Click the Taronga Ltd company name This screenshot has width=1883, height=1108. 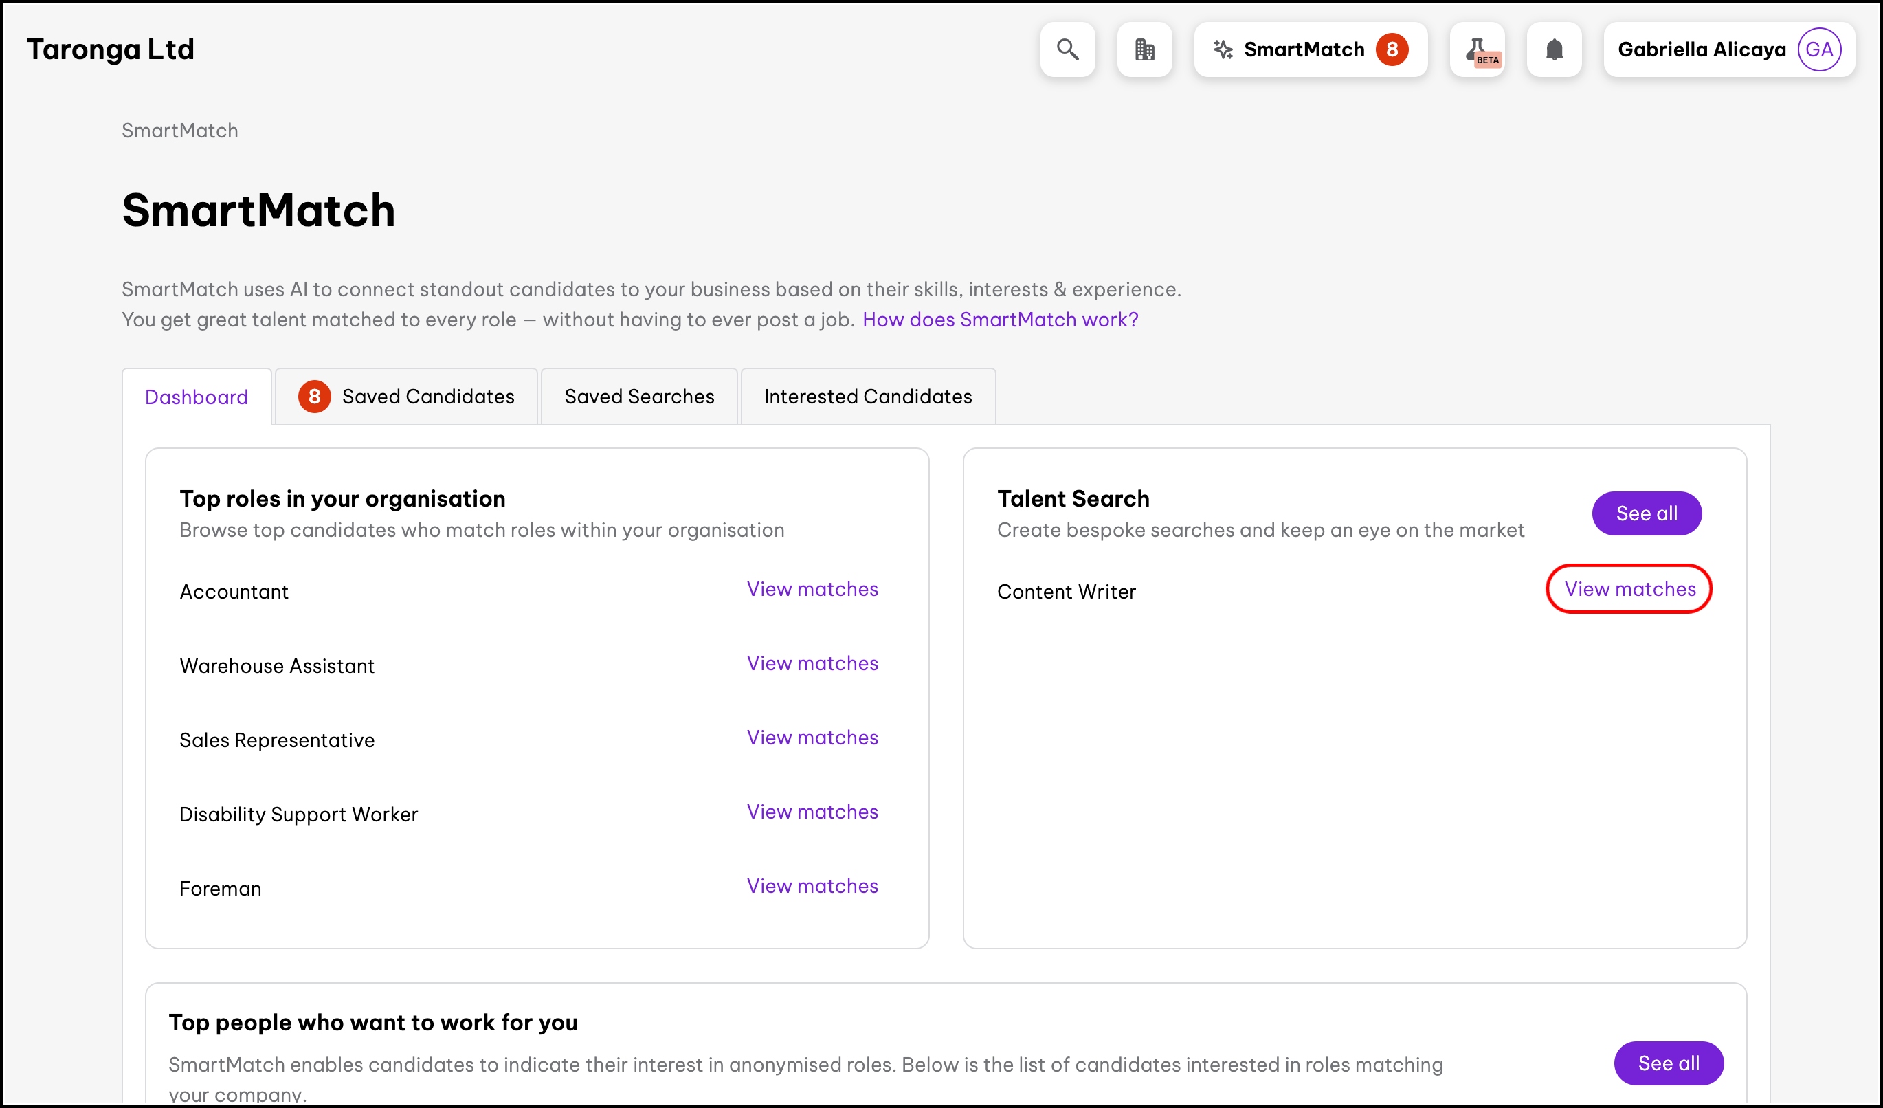tap(111, 49)
